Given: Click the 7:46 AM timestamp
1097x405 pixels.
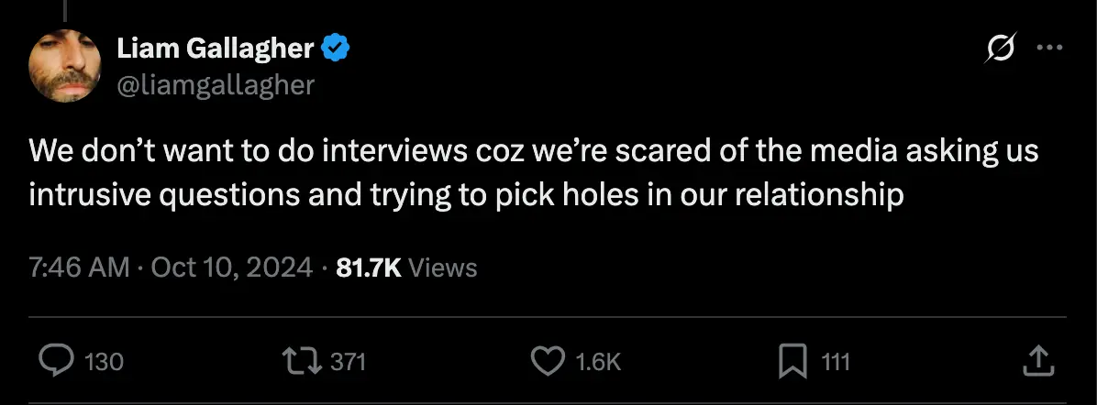Looking at the screenshot, I should click(79, 268).
